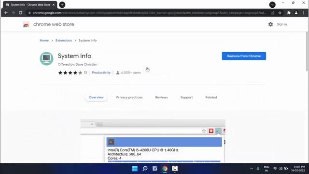Open the clock showing 01:07 PM
Viewport: 309px width, 174px height.
pos(298,169)
